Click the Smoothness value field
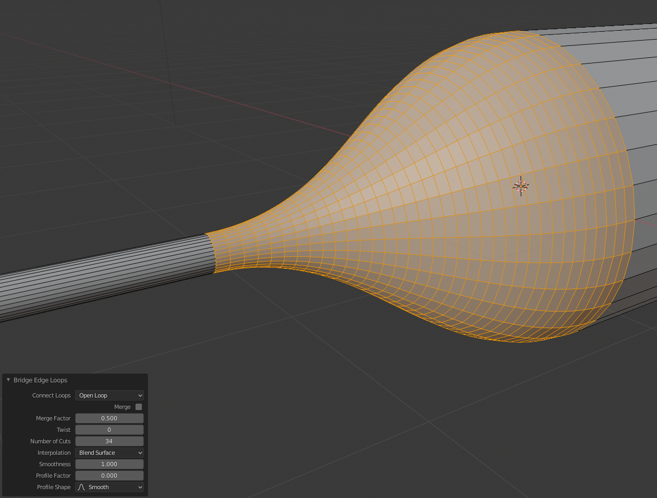This screenshot has width=657, height=498. (109, 464)
